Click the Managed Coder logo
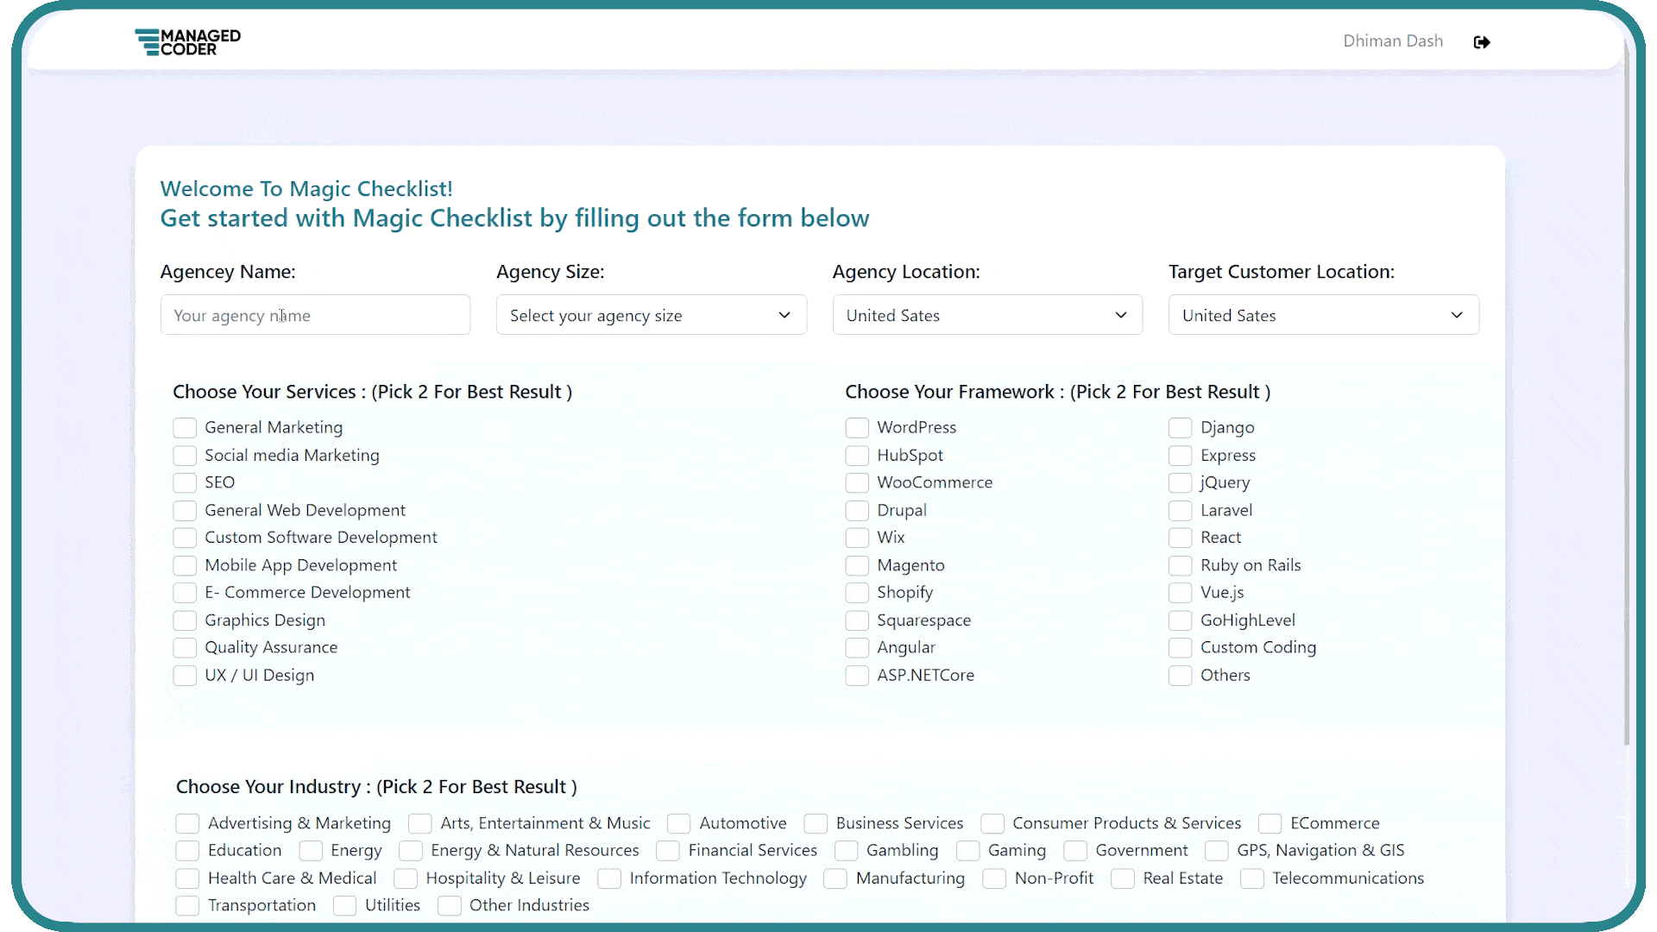Screen dimensions: 1657x932 188,41
